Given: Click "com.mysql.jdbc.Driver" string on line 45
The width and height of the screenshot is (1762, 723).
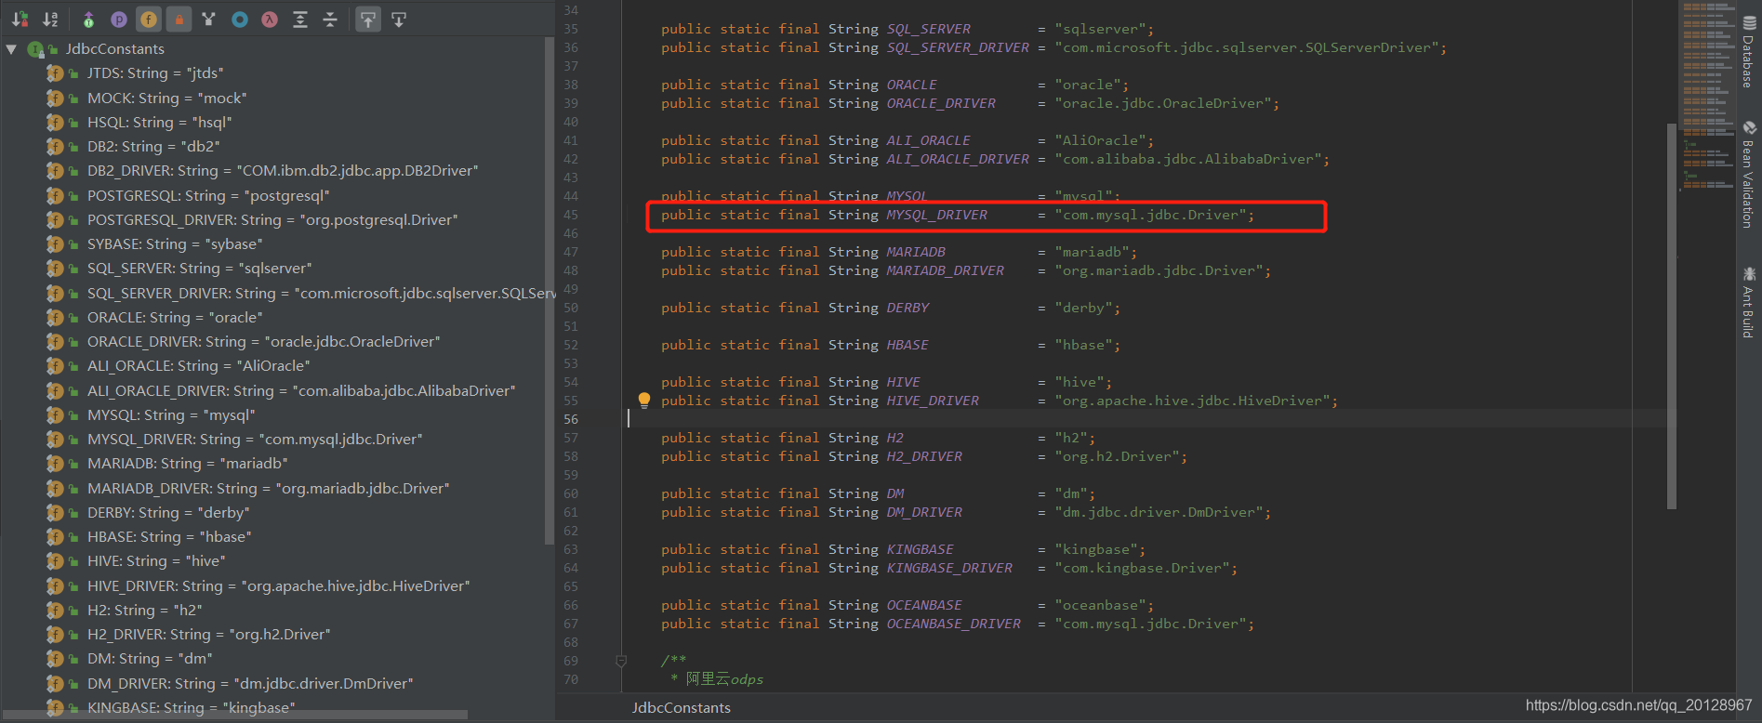Looking at the screenshot, I should 1149,215.
